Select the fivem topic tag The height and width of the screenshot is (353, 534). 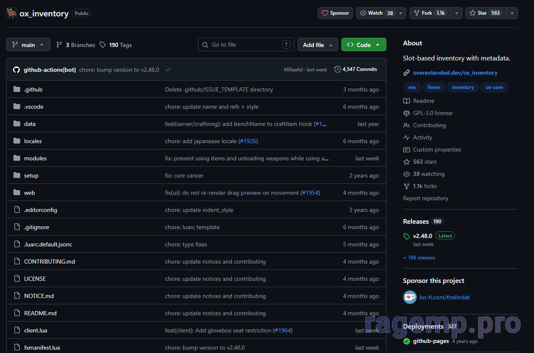tap(434, 87)
